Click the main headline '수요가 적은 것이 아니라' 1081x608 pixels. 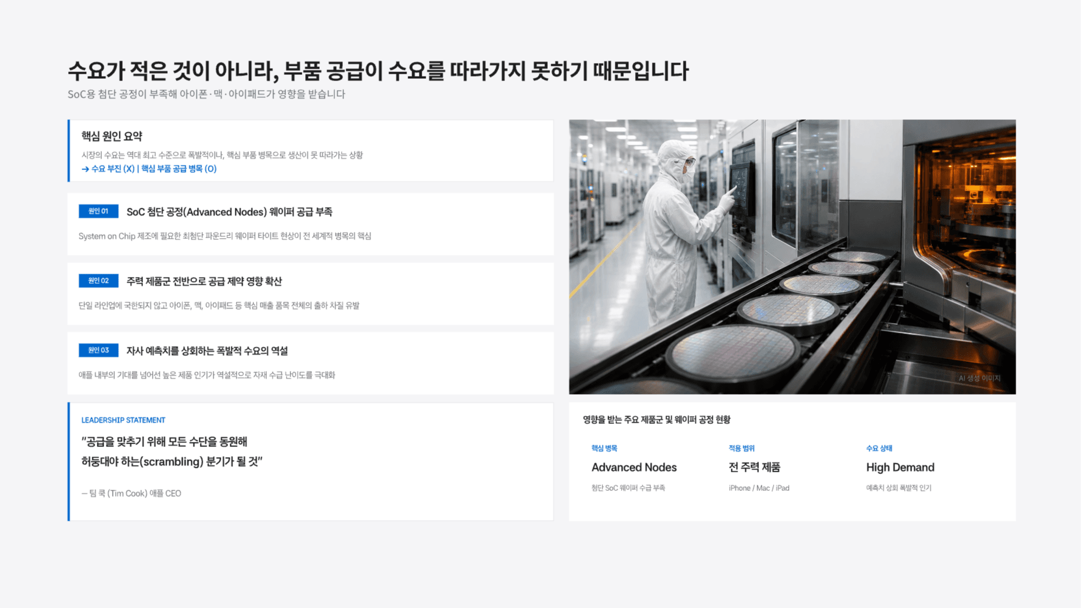(x=378, y=71)
